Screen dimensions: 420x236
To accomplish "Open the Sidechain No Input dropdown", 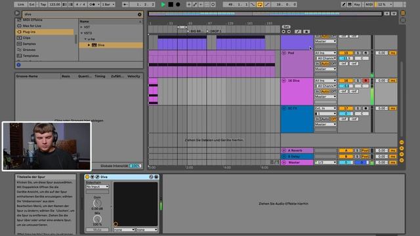I will tap(97, 186).
